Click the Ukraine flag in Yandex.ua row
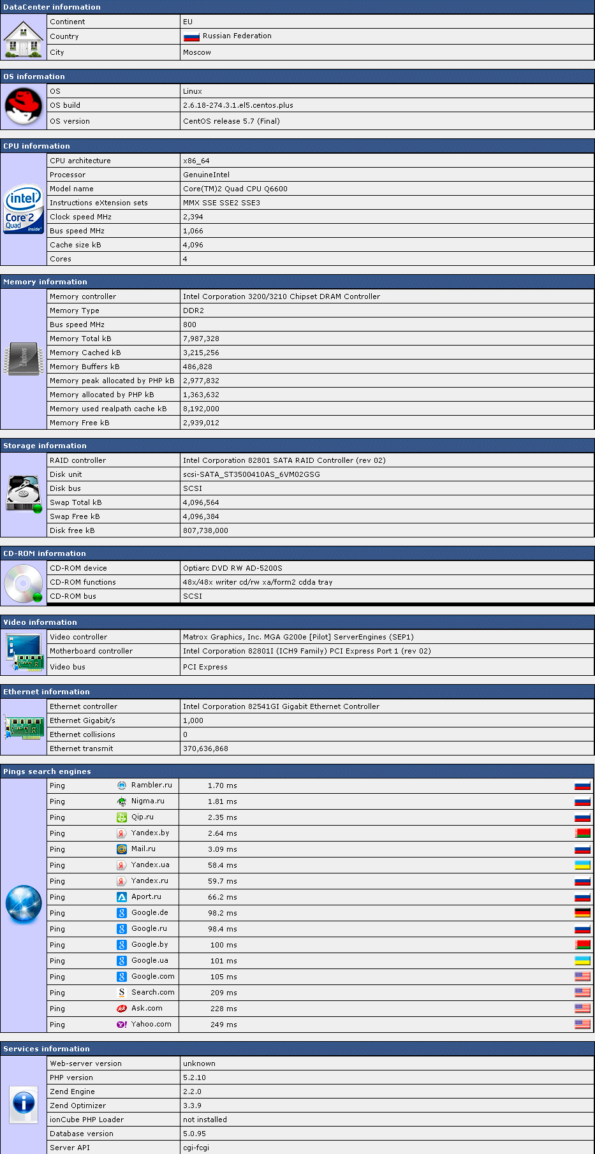This screenshot has height=1154, width=595. [x=582, y=865]
